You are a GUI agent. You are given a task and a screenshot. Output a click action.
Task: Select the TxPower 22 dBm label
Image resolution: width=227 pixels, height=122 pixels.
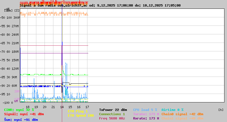(113, 110)
